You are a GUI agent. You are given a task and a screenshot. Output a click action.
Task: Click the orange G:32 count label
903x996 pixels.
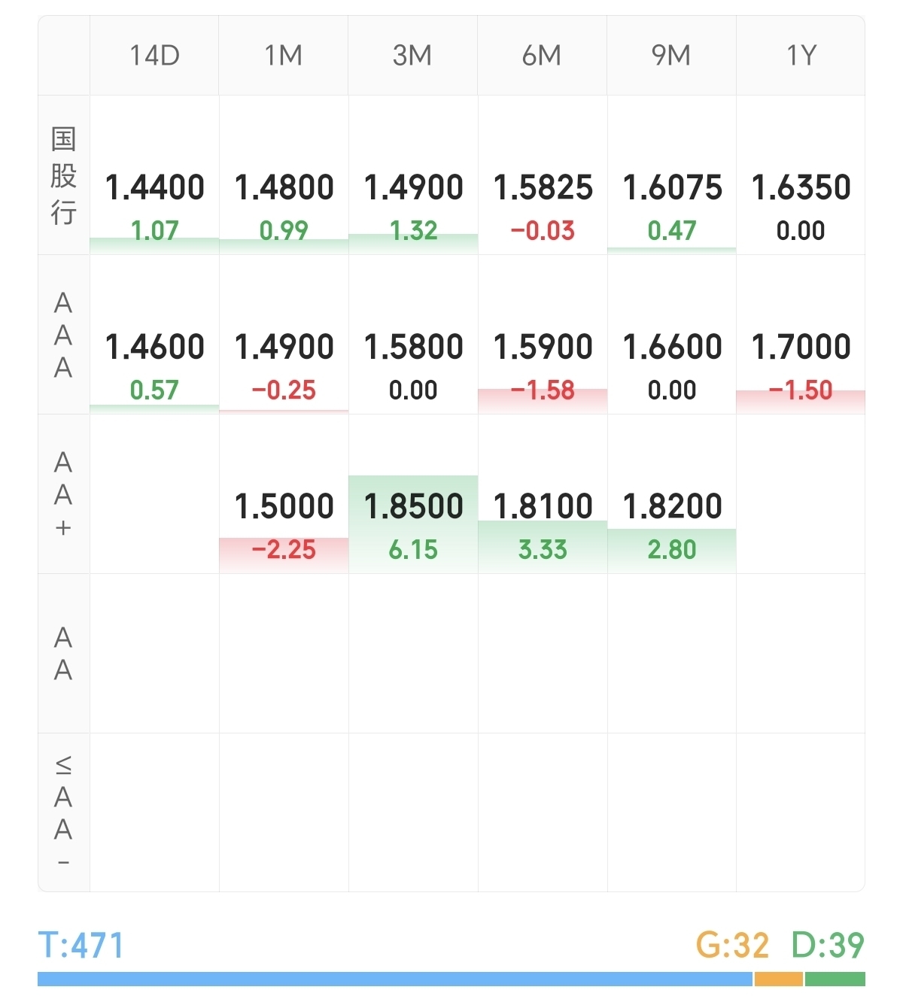(x=732, y=945)
